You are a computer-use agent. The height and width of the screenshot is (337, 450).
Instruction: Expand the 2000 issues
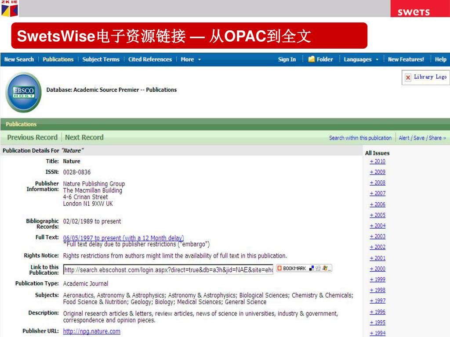click(377, 269)
